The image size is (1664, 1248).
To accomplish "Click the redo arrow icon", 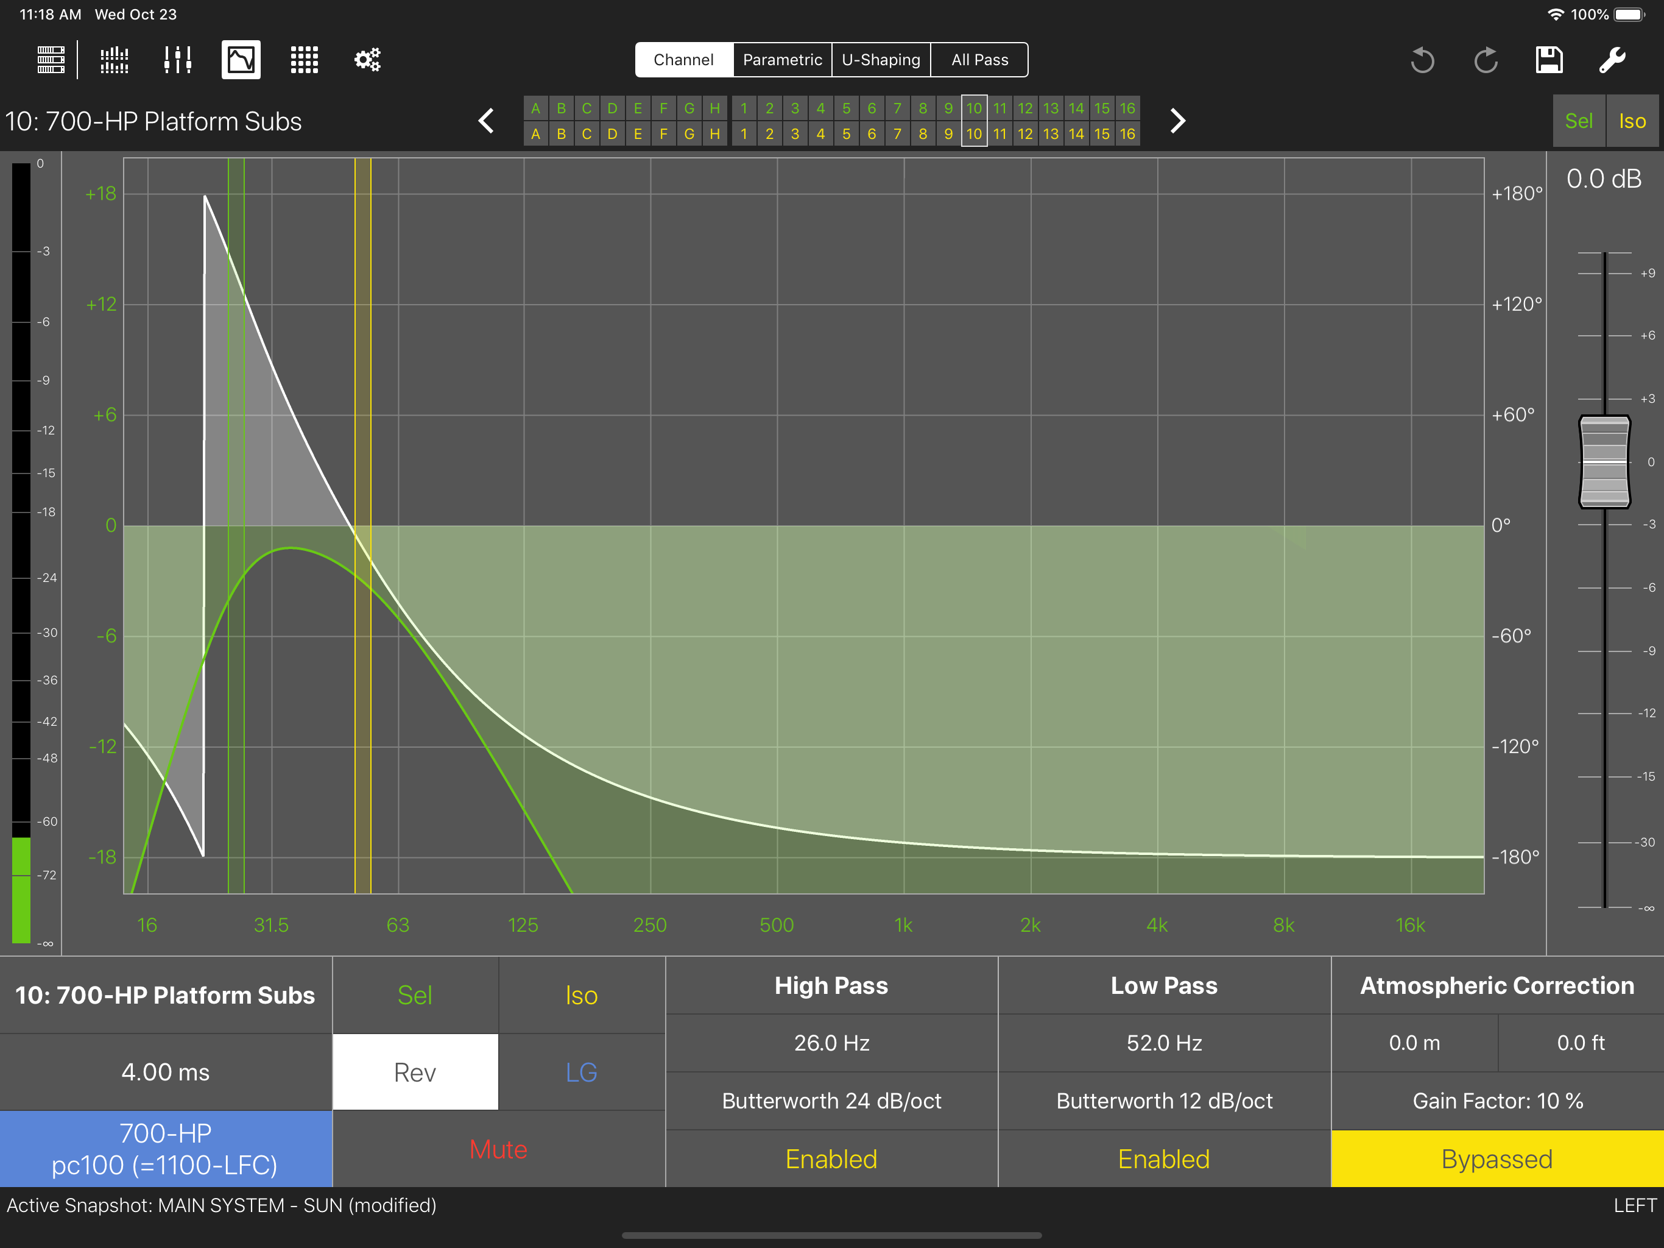I will 1486,60.
